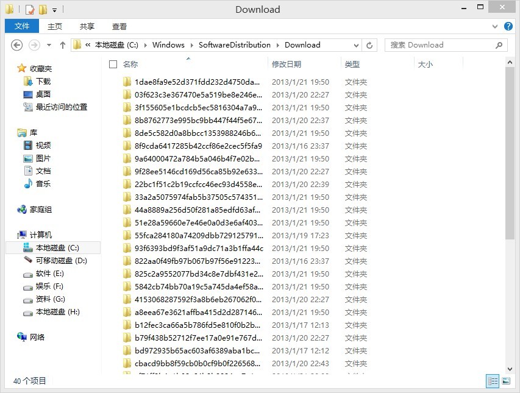Open the 图片 library

(x=43, y=158)
